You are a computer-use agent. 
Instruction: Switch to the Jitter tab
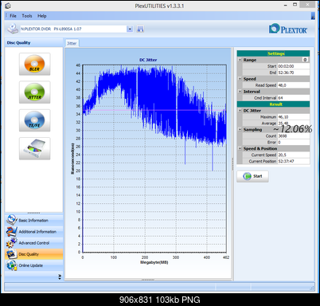tap(72, 43)
